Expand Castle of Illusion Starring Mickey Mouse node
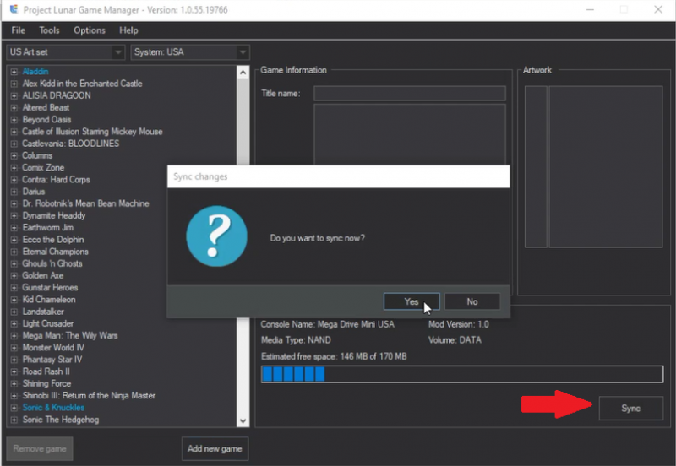This screenshot has width=676, height=466. pyautogui.click(x=14, y=132)
